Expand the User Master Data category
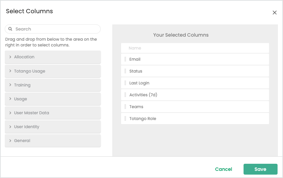 (x=53, y=113)
